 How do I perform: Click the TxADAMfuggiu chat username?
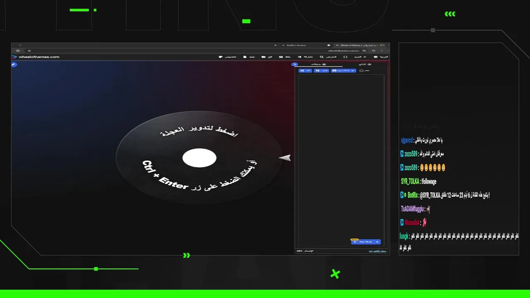pyautogui.click(x=412, y=209)
